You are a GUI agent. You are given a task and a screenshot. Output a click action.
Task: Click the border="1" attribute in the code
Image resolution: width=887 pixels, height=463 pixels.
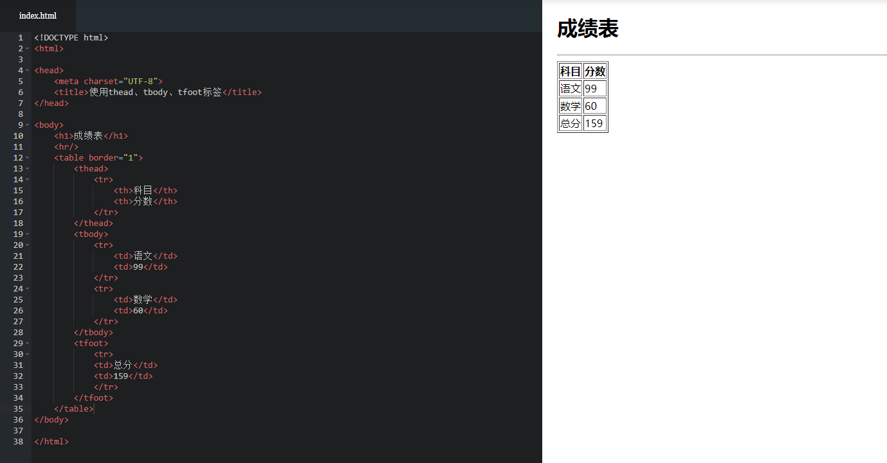click(x=114, y=157)
